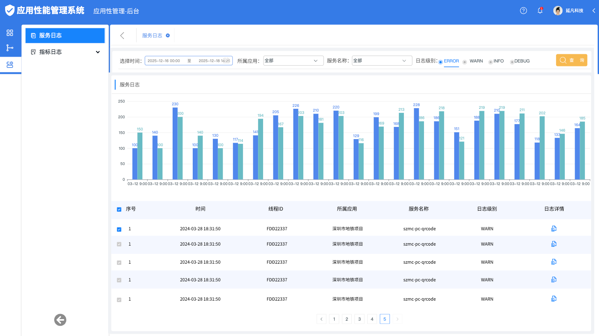Open the notification bell icon
Screen dimensions: 599x336
click(x=540, y=11)
